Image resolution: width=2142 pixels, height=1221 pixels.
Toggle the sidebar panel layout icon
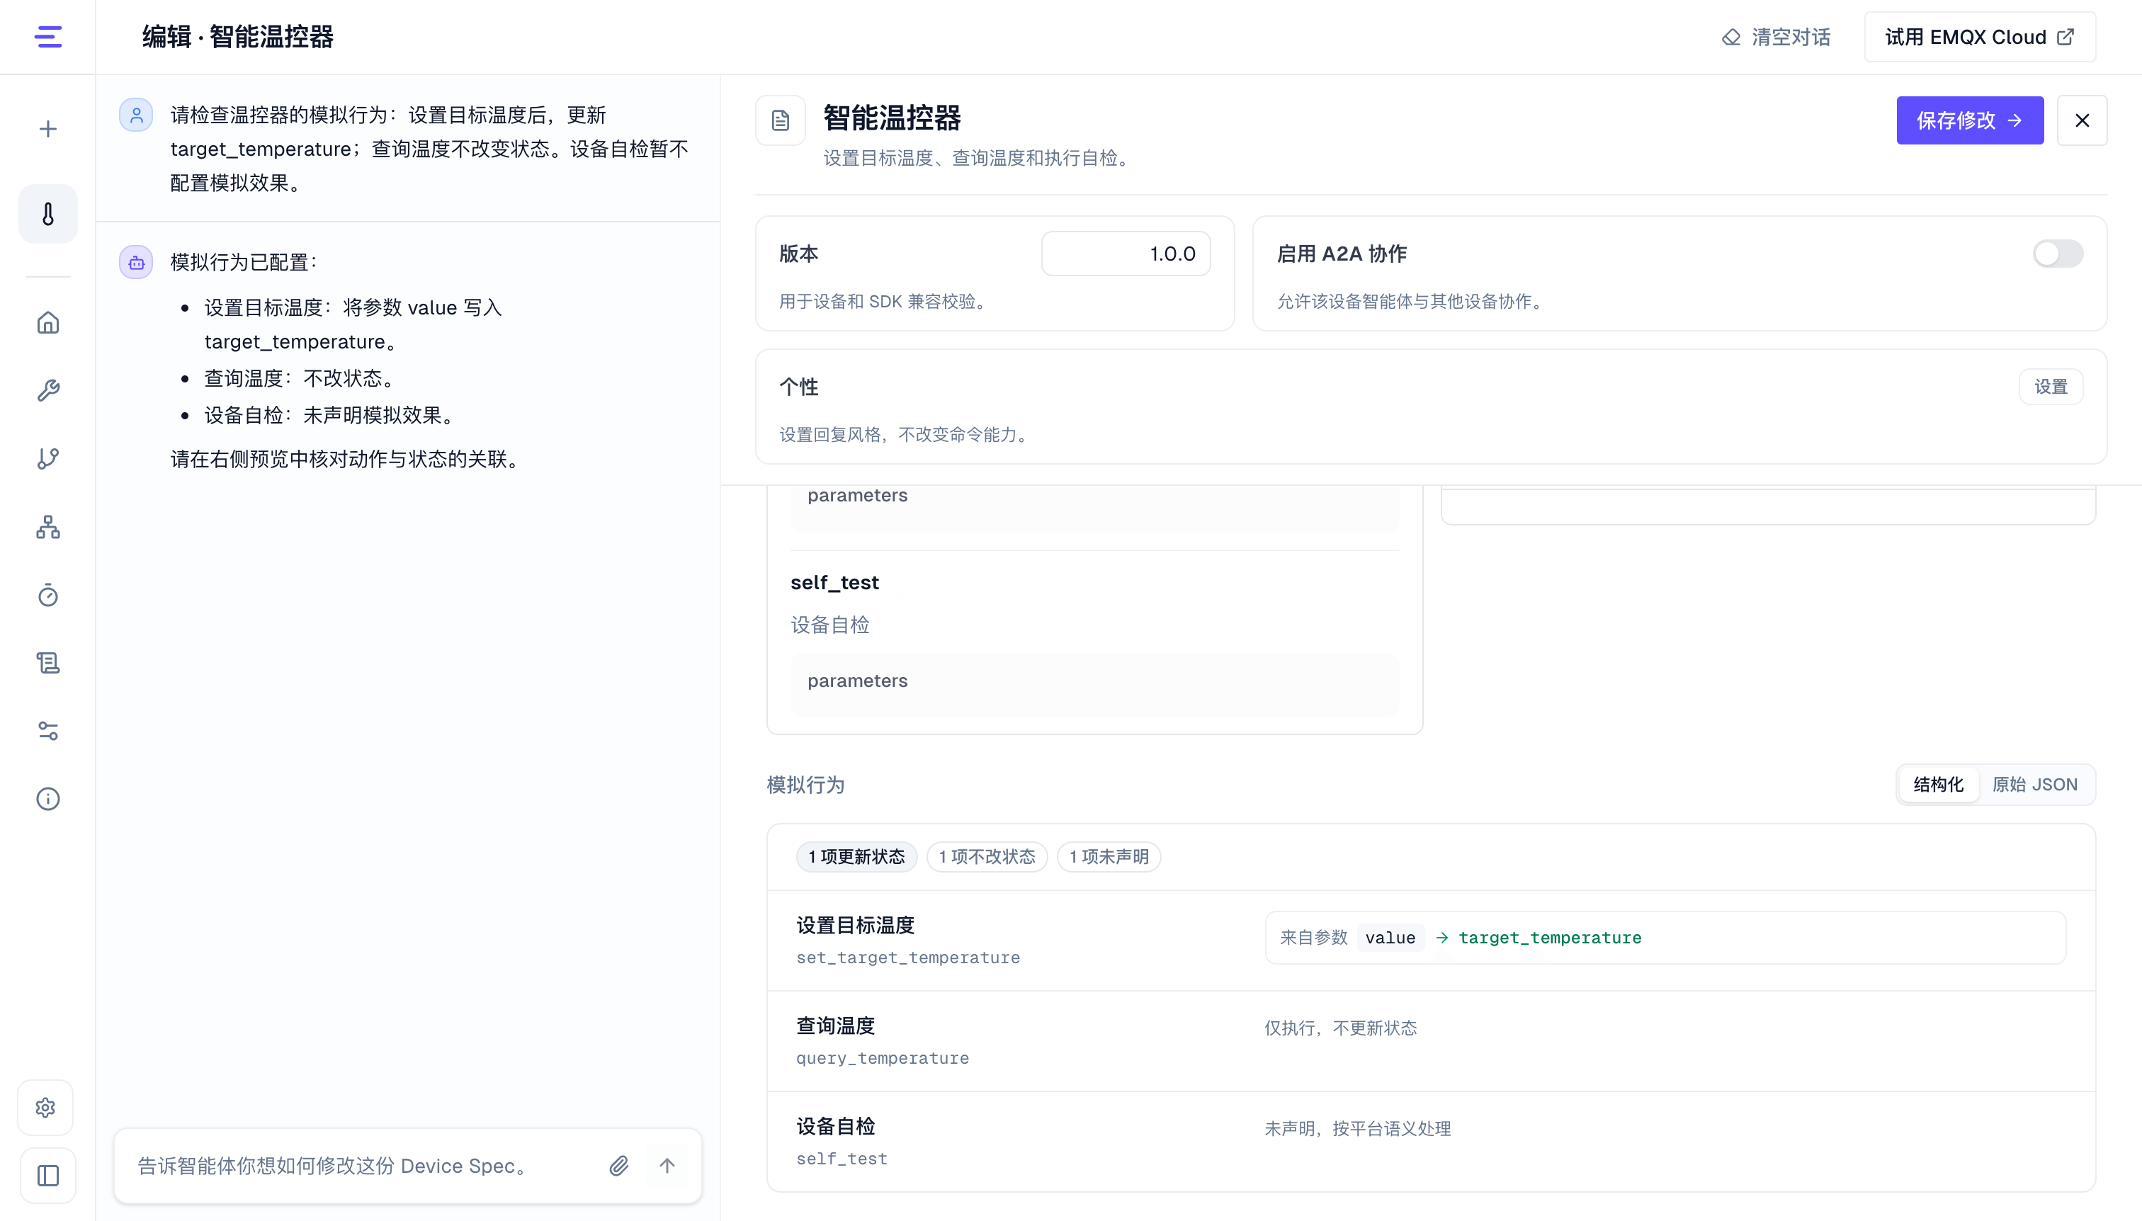tap(47, 1176)
